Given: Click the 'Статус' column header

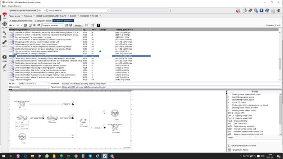Looking at the screenshot, I should (107, 30).
